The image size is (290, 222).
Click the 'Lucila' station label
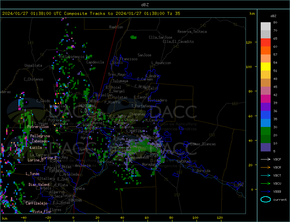[x=36, y=148]
